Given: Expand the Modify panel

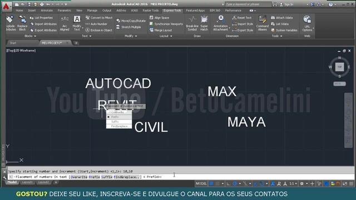Looking at the screenshot, I should click(131, 36).
